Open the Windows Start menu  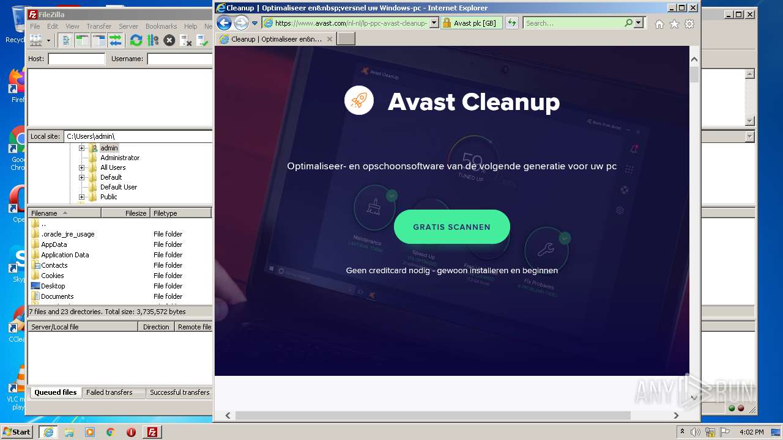pos(17,431)
